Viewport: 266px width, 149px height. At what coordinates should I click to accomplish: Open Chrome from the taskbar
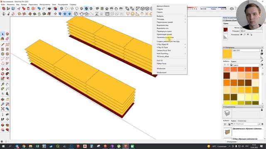pos(24,146)
